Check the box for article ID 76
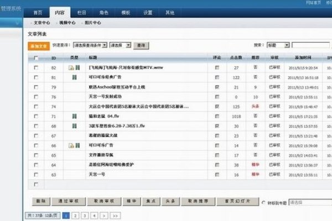Image resolution: width=332 pixels, height=221 pixels. tap(36, 97)
